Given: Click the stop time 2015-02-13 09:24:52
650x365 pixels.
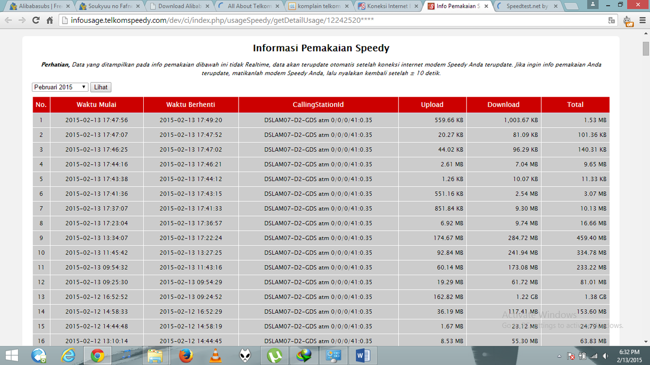Looking at the screenshot, I should (x=191, y=297).
